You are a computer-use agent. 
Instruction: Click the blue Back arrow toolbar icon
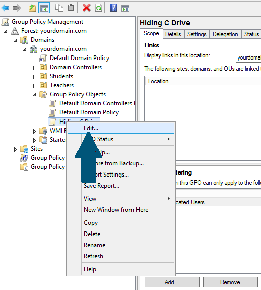[5, 8]
